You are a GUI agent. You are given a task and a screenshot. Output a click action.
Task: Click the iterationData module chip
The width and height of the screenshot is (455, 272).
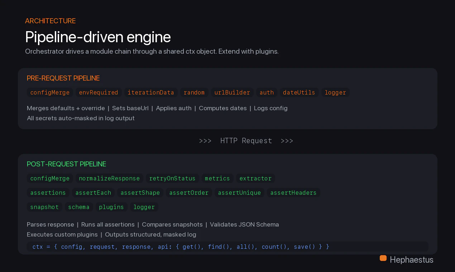(x=151, y=92)
